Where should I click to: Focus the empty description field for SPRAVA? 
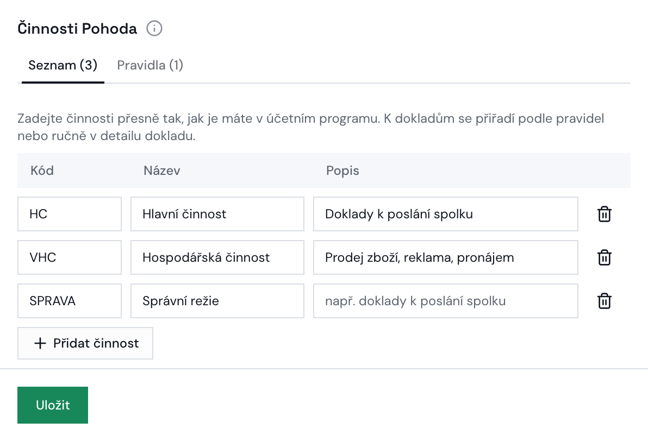[446, 300]
